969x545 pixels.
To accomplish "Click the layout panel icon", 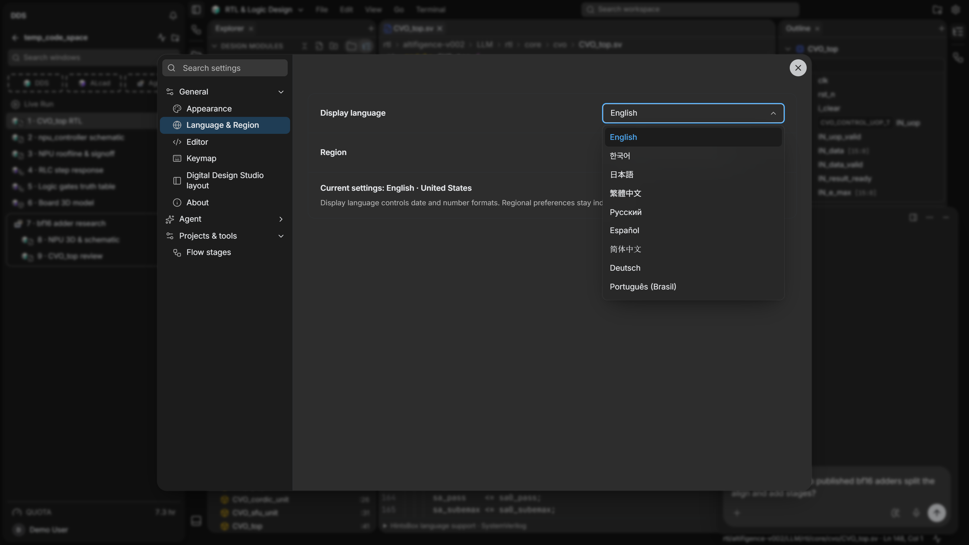I will pos(177,180).
